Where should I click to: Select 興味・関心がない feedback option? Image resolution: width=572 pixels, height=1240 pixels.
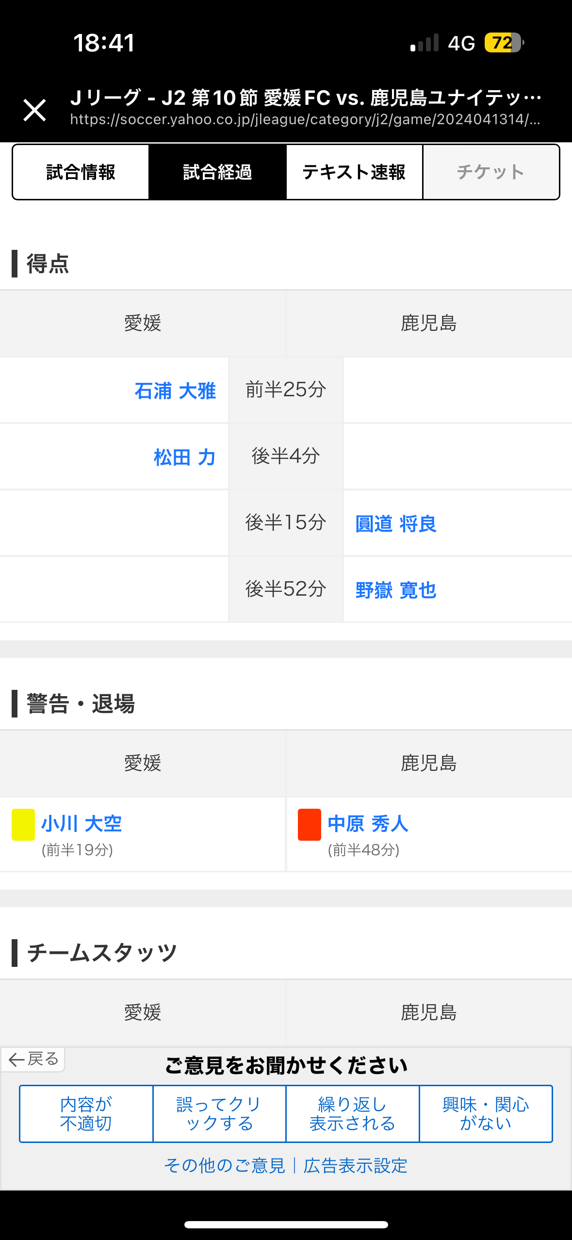pos(486,1114)
